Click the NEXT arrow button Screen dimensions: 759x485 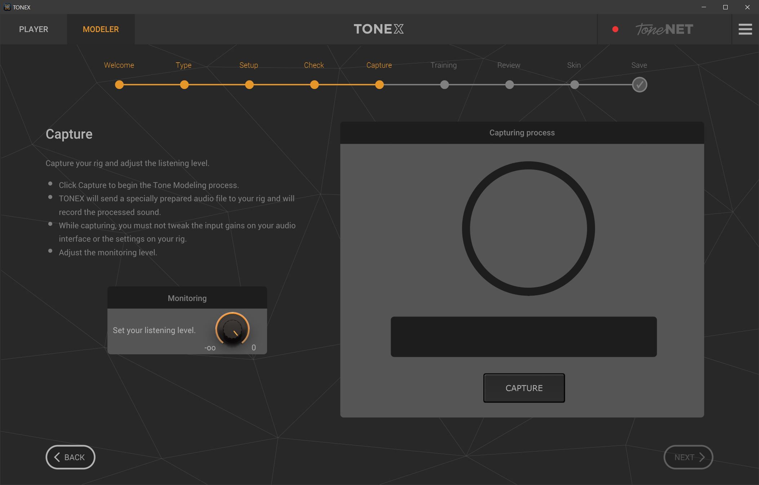pos(688,457)
